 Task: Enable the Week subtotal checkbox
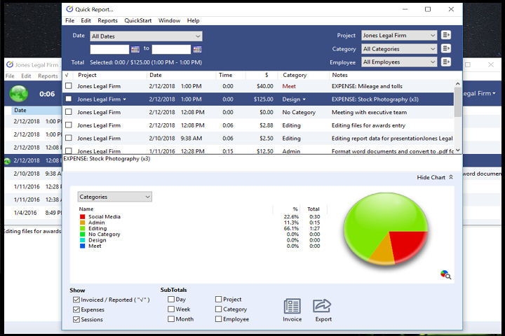pyautogui.click(x=172, y=309)
